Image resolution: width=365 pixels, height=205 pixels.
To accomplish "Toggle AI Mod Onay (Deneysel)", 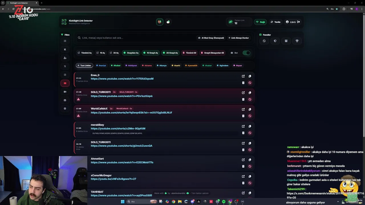I will (211, 38).
